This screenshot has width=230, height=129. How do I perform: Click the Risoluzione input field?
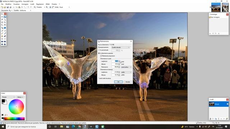pos(115,67)
